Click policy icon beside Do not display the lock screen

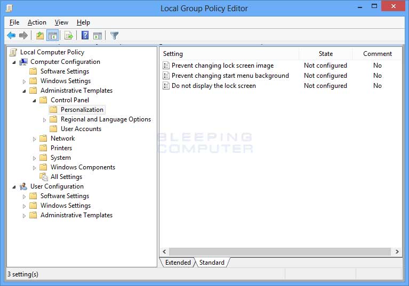[x=166, y=85]
